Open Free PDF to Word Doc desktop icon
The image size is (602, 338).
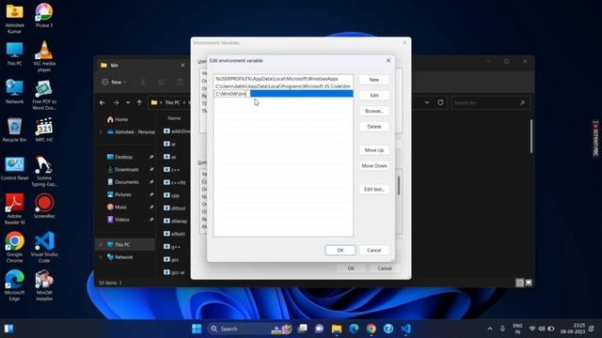click(44, 95)
